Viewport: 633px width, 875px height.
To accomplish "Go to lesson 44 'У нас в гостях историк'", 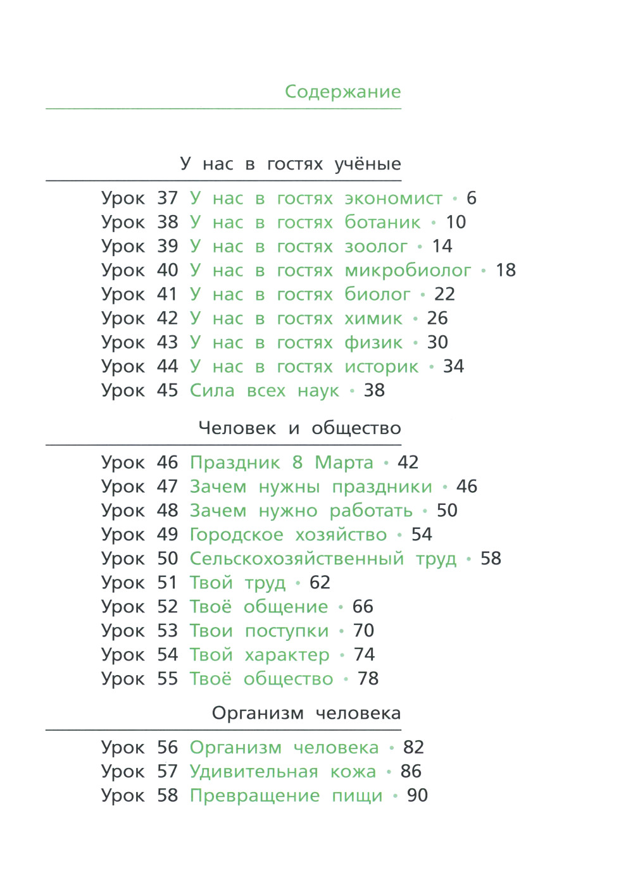I will tap(304, 367).
